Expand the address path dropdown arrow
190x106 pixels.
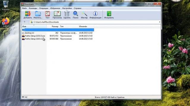pyautogui.click(x=159, y=22)
